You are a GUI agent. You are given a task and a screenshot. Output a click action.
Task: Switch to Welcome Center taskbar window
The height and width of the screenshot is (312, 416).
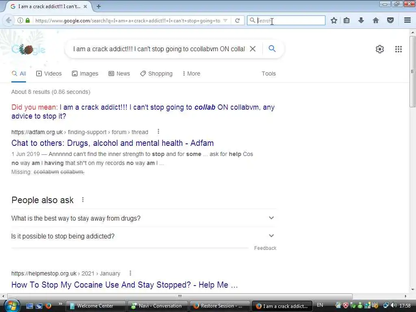95,306
